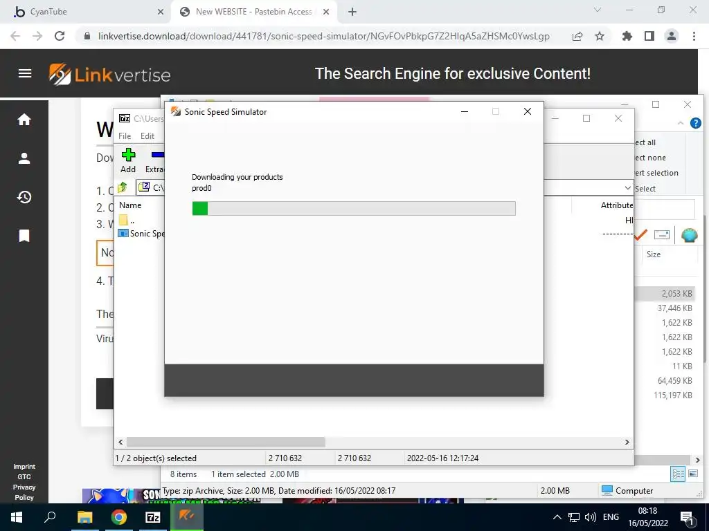Open notification center in system tray

[687, 517]
